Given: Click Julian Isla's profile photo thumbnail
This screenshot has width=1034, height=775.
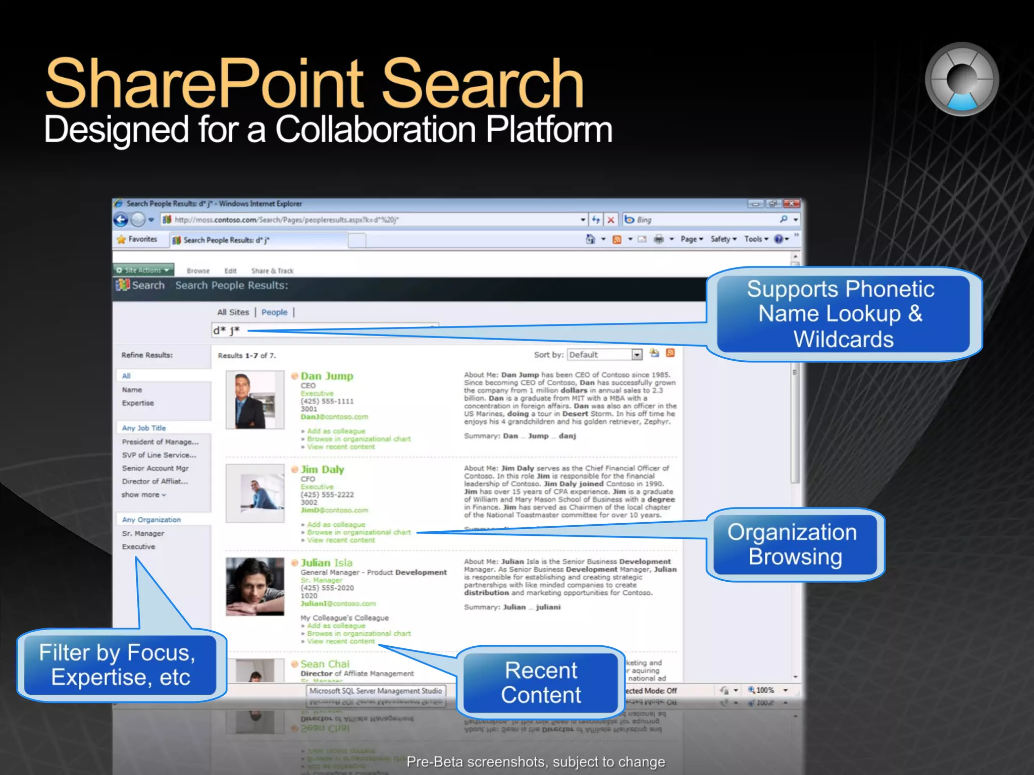Looking at the screenshot, I should click(x=255, y=586).
